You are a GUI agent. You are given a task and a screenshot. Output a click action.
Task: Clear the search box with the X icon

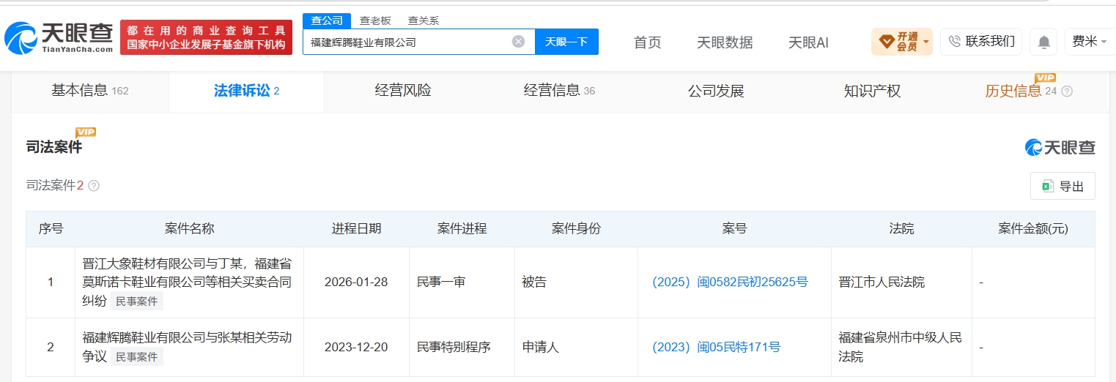point(518,42)
